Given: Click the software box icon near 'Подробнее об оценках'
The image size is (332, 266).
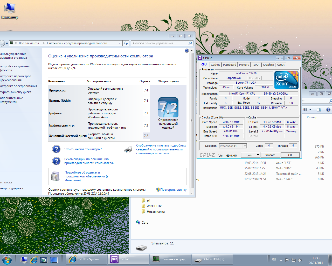Looking at the screenshot, I should 55,176.
